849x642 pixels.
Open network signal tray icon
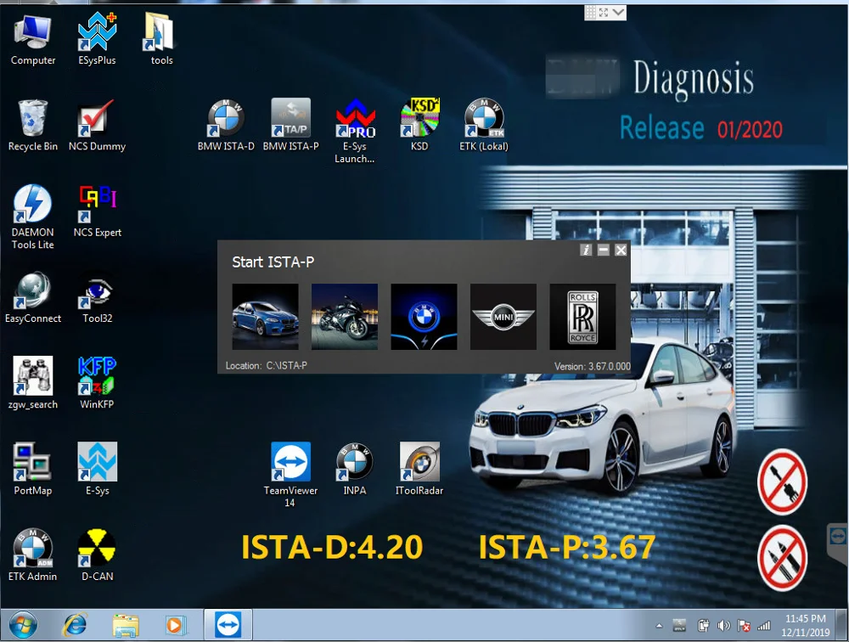tap(764, 626)
